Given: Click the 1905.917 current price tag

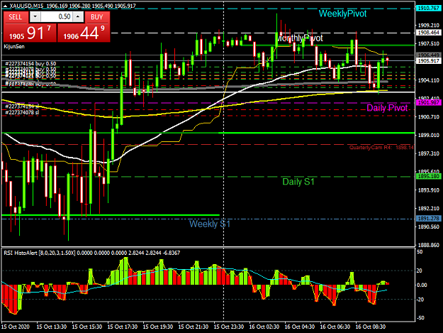Looking at the screenshot, I should 428,61.
